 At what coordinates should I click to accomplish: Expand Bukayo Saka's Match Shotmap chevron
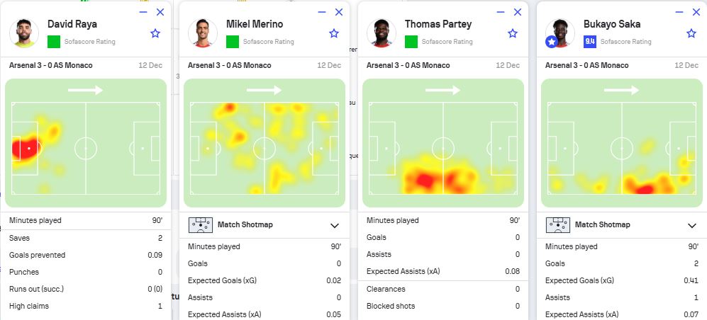tap(692, 225)
